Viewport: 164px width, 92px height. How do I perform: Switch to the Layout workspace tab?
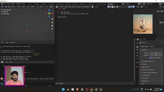pyautogui.click(x=30, y=4)
